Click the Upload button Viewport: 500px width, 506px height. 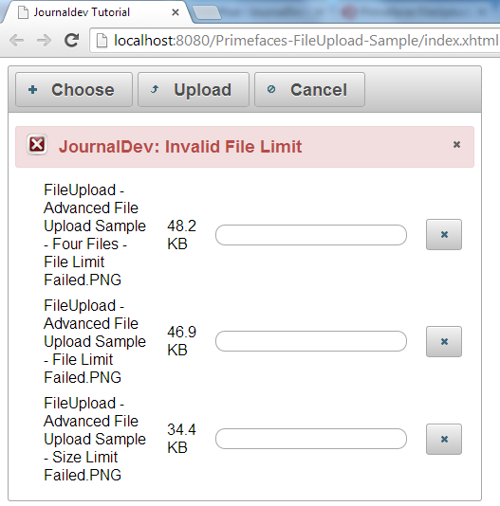[x=194, y=89]
